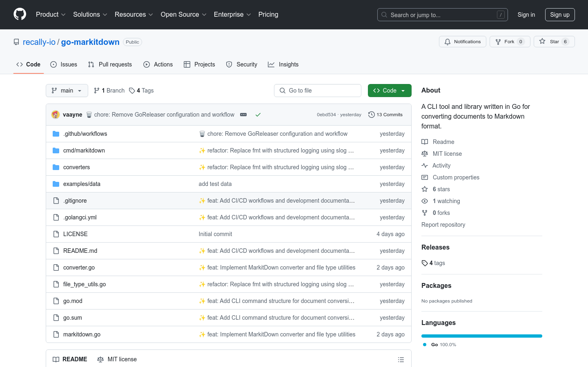Select the MIT license tab below file list

(117, 359)
